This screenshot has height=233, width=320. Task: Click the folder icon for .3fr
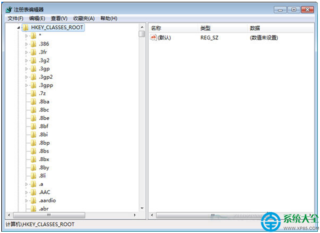[x=33, y=52]
